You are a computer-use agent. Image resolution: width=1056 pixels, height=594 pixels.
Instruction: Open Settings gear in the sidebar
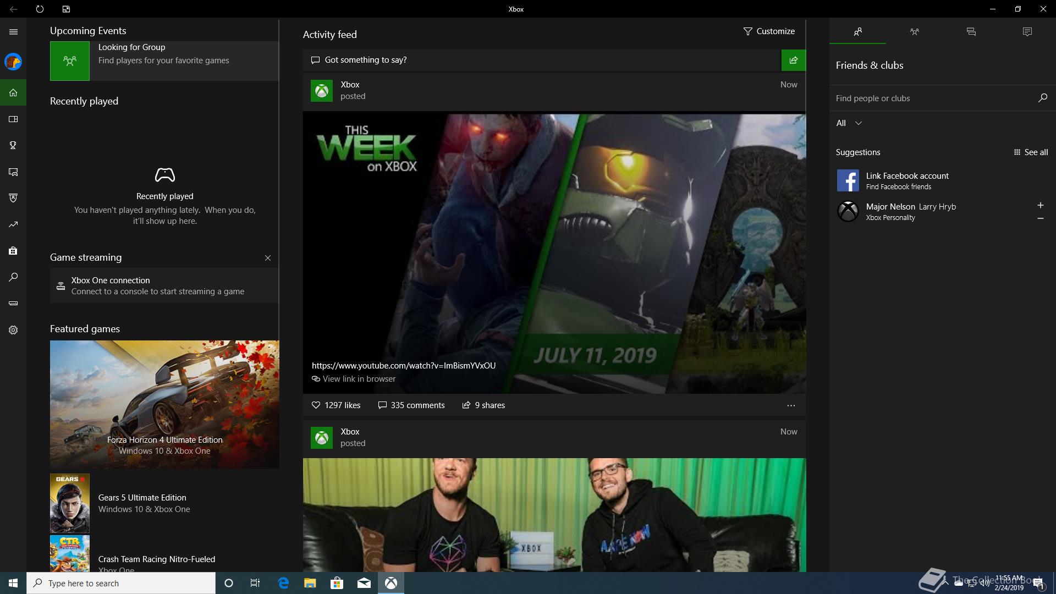tap(13, 330)
